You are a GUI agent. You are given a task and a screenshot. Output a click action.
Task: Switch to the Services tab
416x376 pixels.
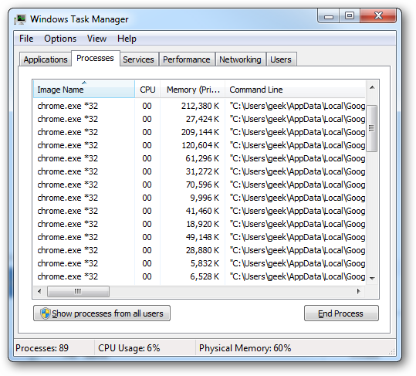[x=138, y=59]
